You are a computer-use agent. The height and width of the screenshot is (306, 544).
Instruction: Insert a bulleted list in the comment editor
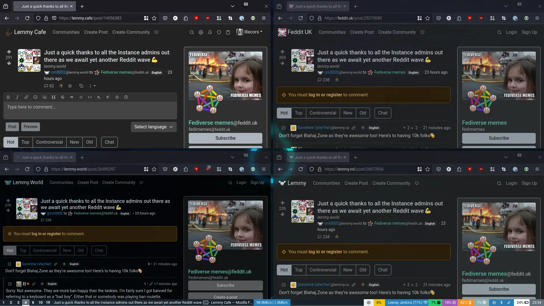81,97
